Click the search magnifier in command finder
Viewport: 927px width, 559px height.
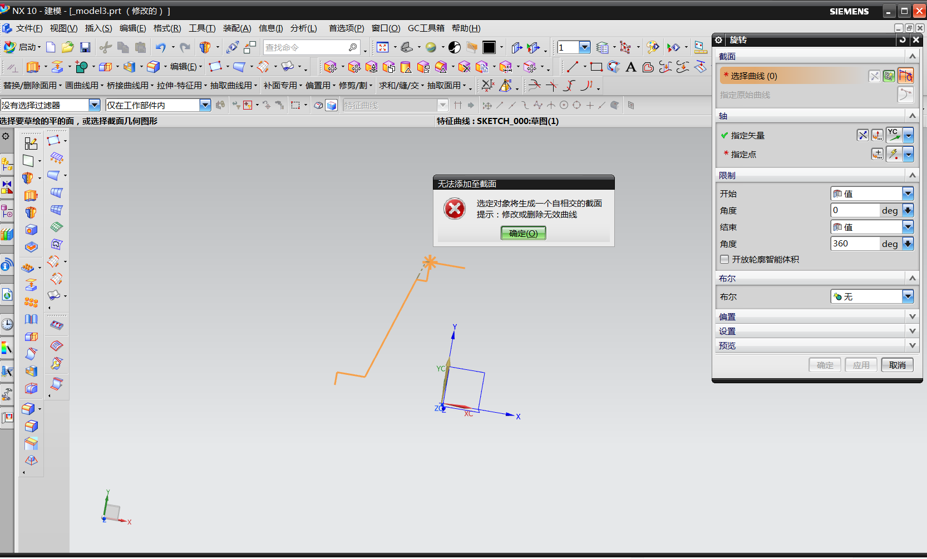click(353, 47)
